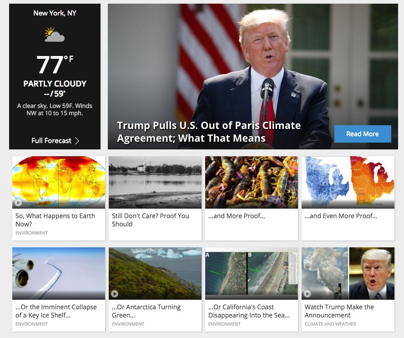Play the global heat map video

click(x=18, y=203)
